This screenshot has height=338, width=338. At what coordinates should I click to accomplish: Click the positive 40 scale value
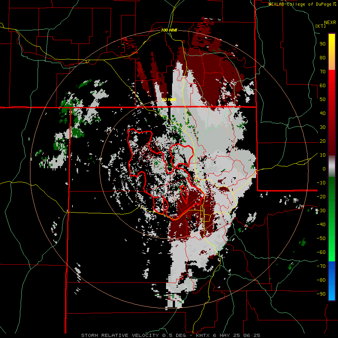tap(323, 113)
